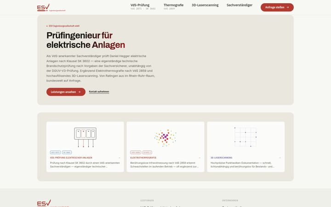Viewport: 331px width, 207px height.
Task: Open the VdS-Prüfung navigation item
Action: [x=143, y=6]
